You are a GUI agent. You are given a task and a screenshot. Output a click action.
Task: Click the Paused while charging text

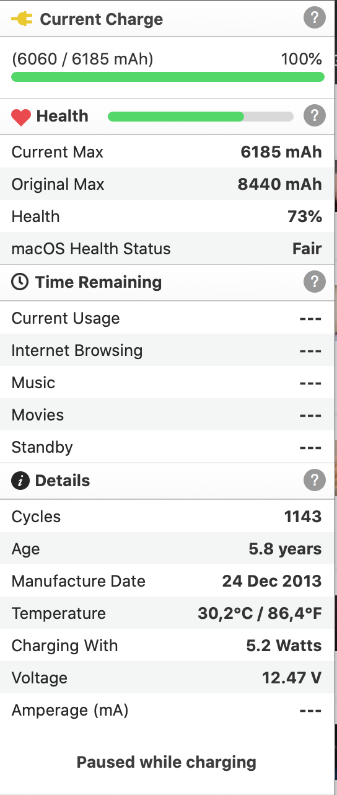(166, 762)
